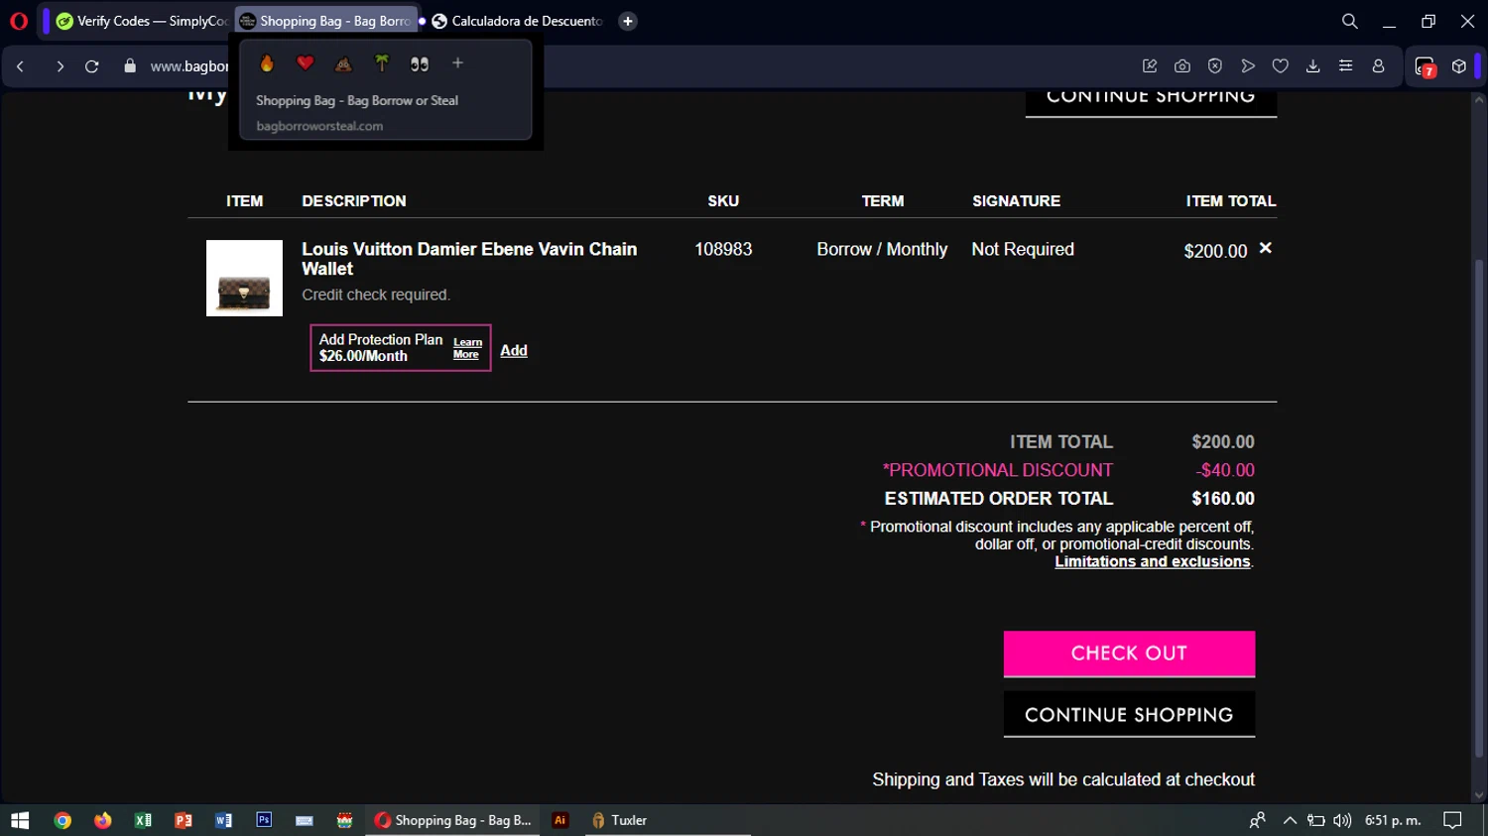The width and height of the screenshot is (1488, 836).
Task: React with the palm tree emoji
Action: [x=382, y=63]
